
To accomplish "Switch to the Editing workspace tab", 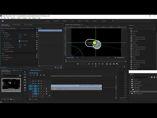I will 65,21.
